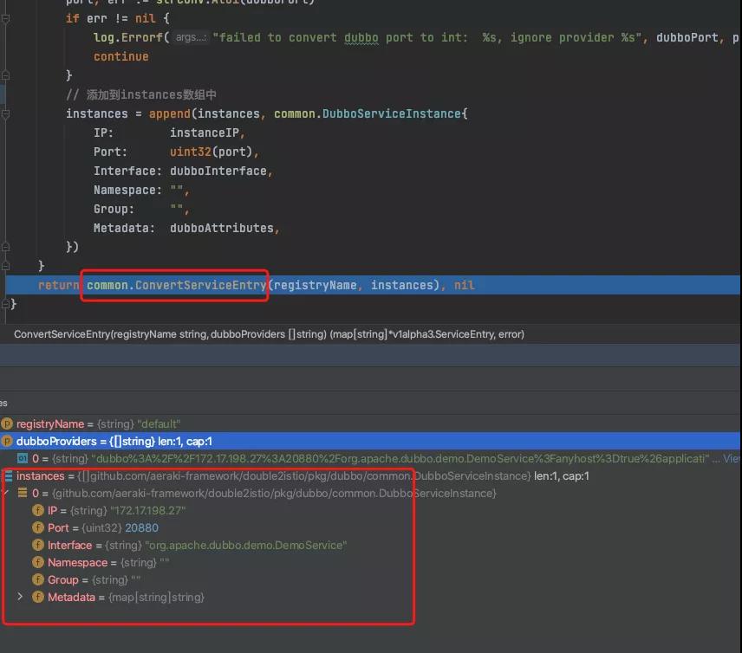Click the field icon beside Interface
The image size is (742, 653).
[x=38, y=546]
